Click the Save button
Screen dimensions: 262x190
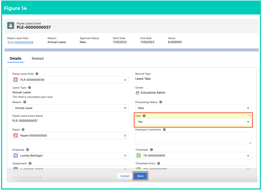(x=140, y=176)
